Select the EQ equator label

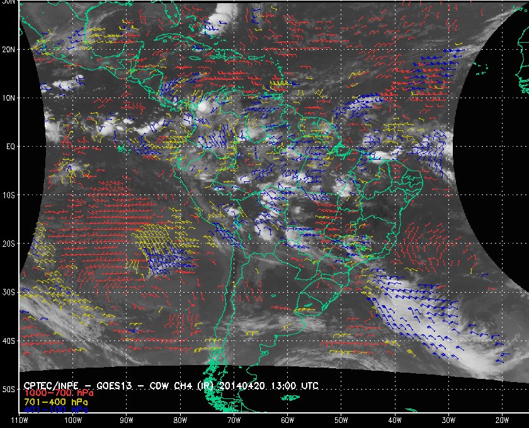coord(11,147)
